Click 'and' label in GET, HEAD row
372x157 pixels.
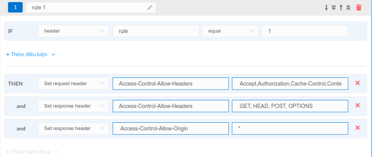pos(21,106)
